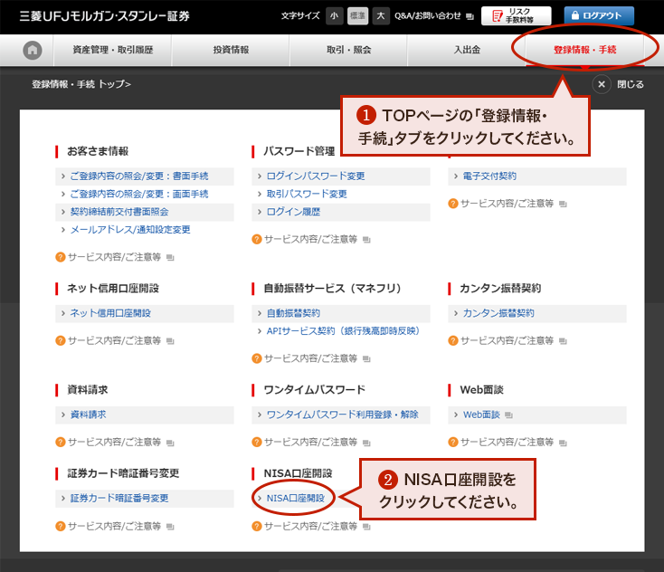Set font size to large (大)

tap(381, 15)
